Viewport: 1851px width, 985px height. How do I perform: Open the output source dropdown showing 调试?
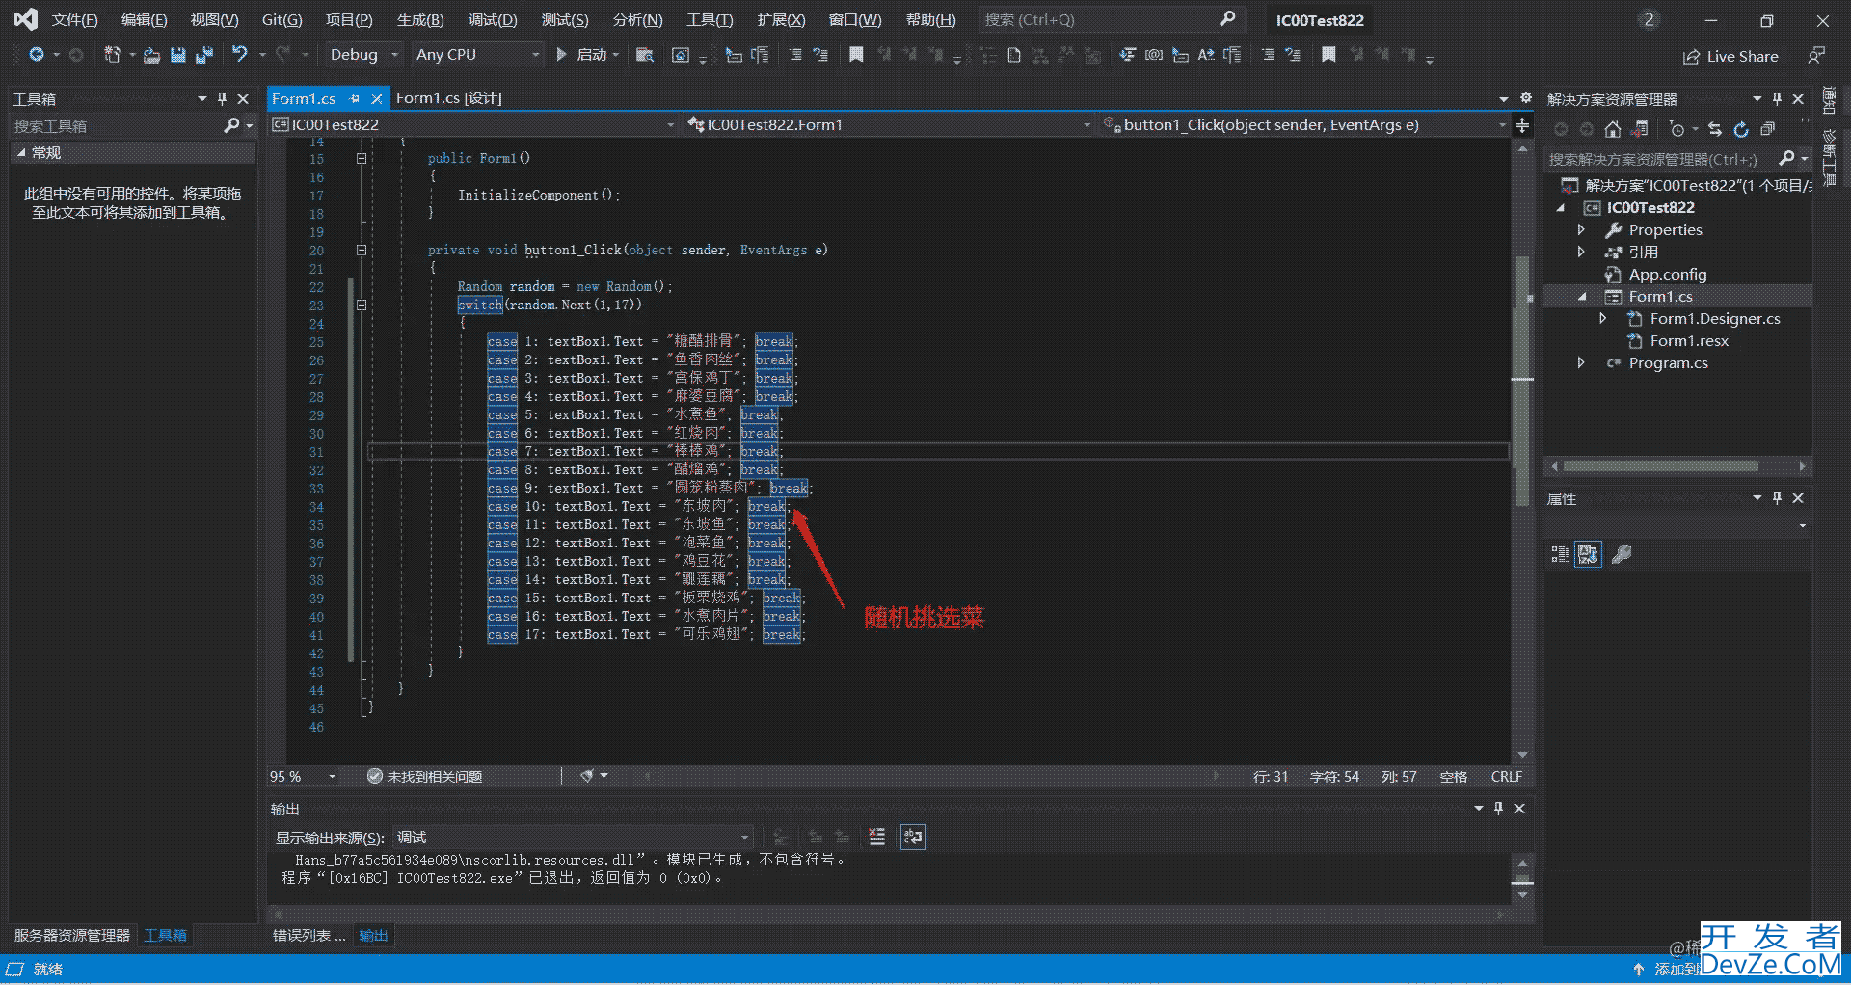pos(573,837)
